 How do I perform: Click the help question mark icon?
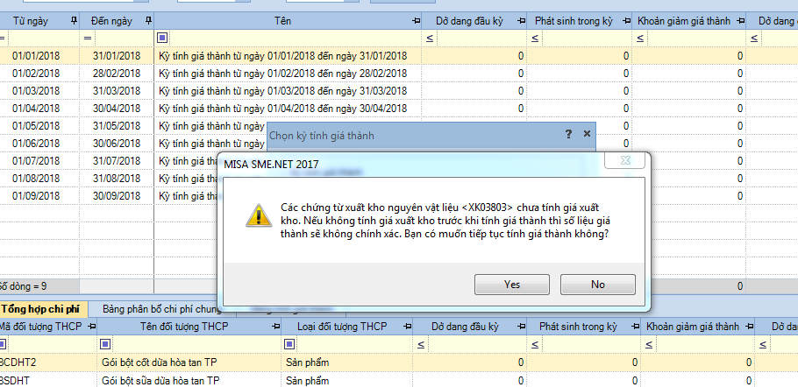568,134
